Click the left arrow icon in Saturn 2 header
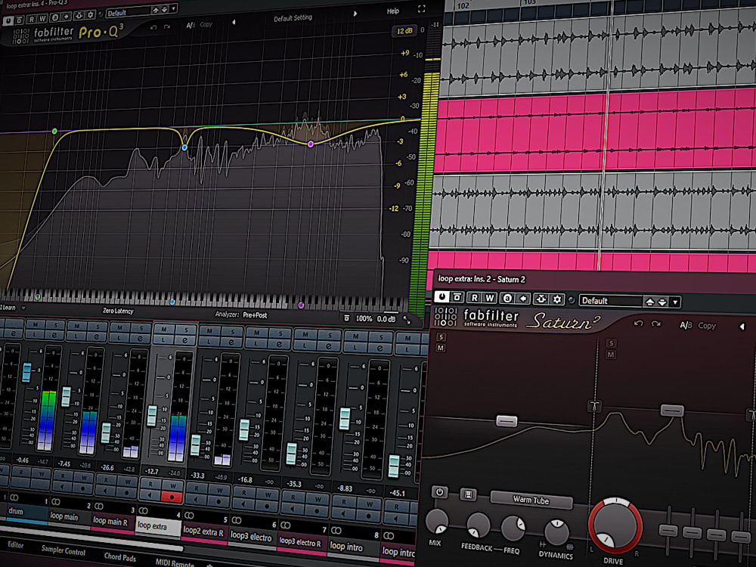756x567 pixels. pyautogui.click(x=523, y=299)
